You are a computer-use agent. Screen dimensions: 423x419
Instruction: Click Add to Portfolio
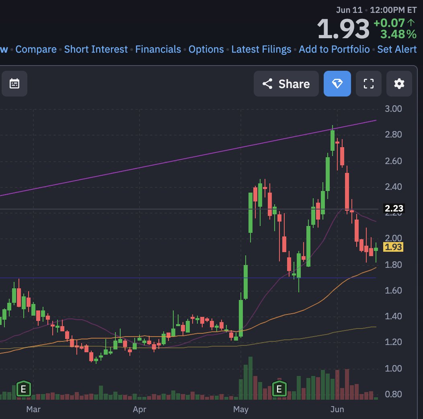pyautogui.click(x=334, y=49)
